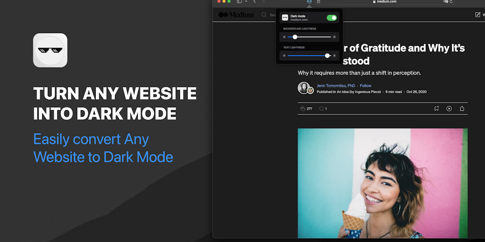Open Jenn Tomomitsu, PhD author link
The width and height of the screenshot is (485, 242).
336,86
